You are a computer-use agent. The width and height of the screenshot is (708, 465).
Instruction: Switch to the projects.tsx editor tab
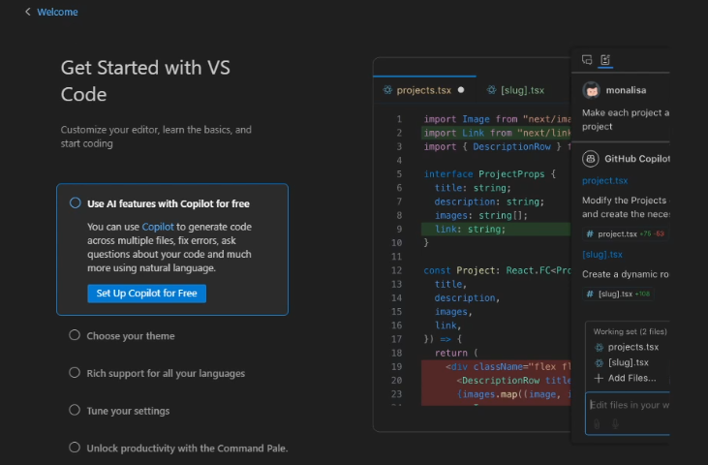click(416, 90)
